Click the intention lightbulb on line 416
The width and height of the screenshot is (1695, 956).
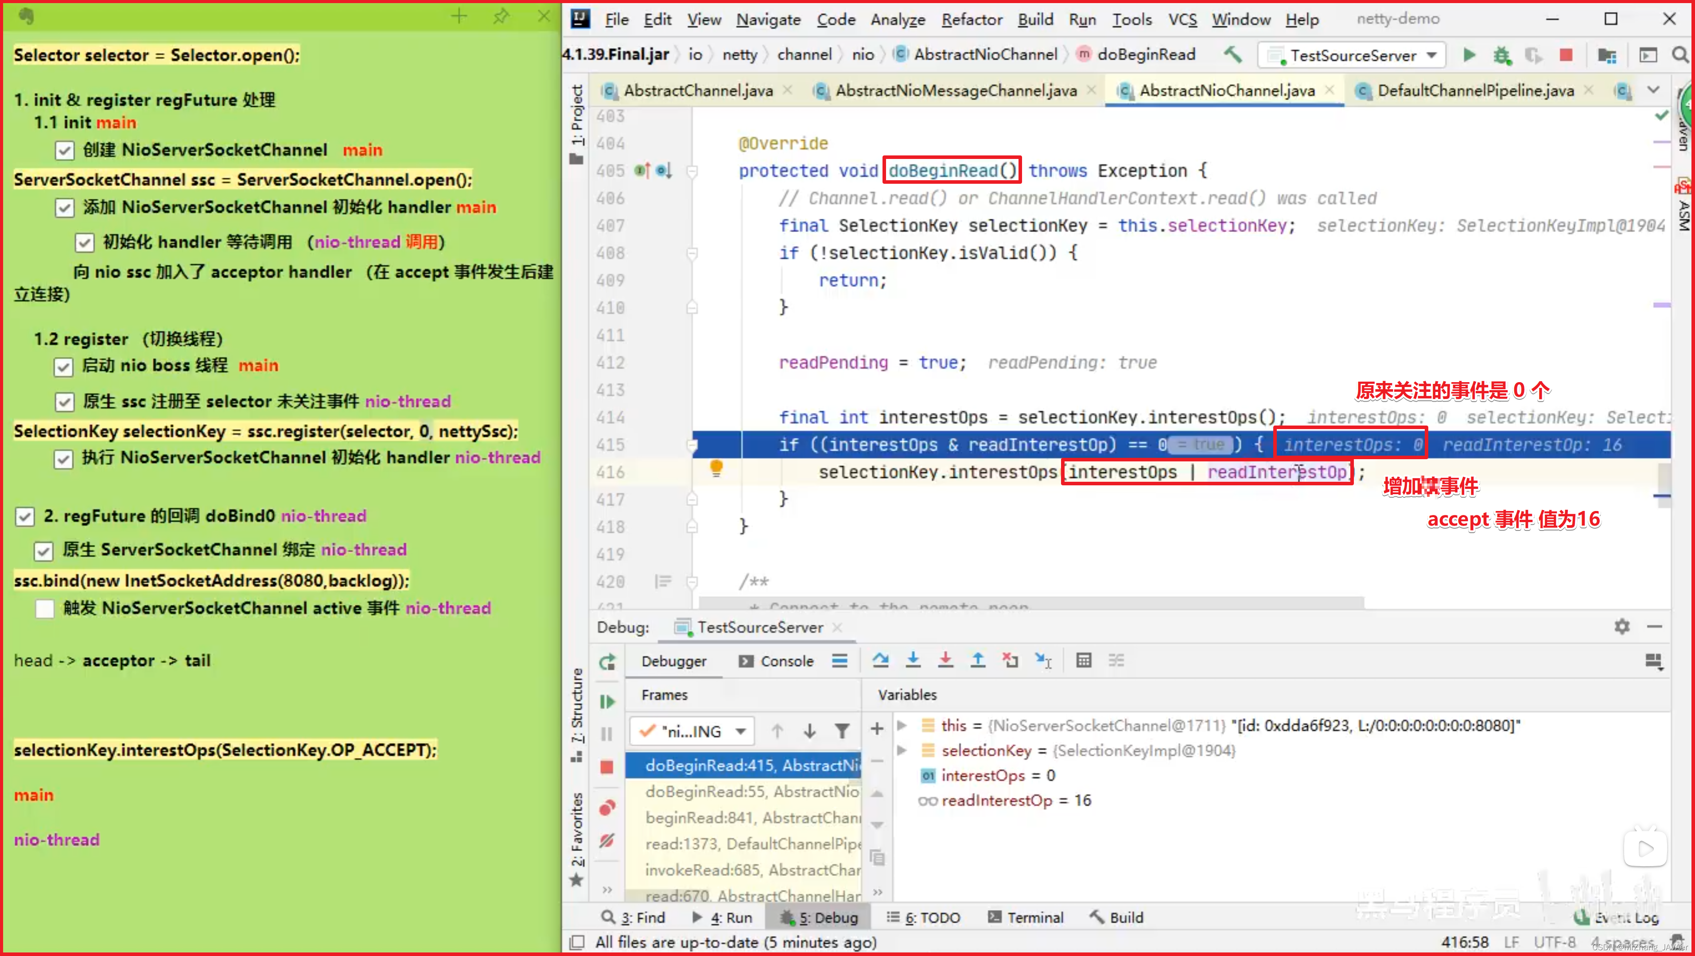[x=716, y=468]
